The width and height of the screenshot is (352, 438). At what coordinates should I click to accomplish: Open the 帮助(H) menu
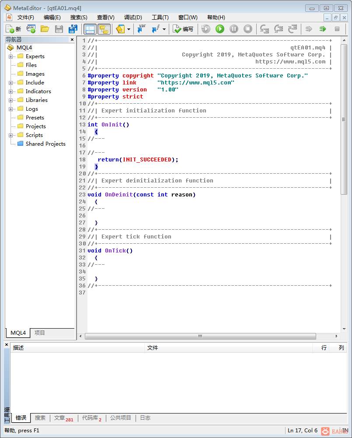[216, 18]
